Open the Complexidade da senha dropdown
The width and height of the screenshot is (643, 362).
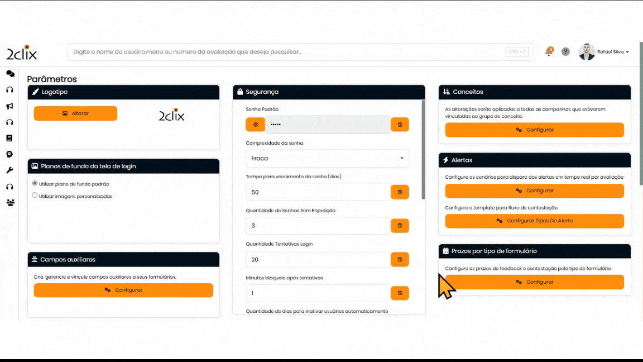327,158
